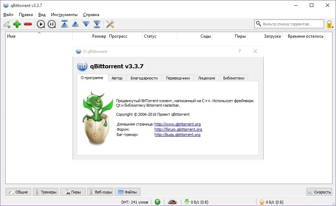This screenshot has height=206, width=336.
Task: Click the Пиры bottom panel button
Action: (73, 192)
